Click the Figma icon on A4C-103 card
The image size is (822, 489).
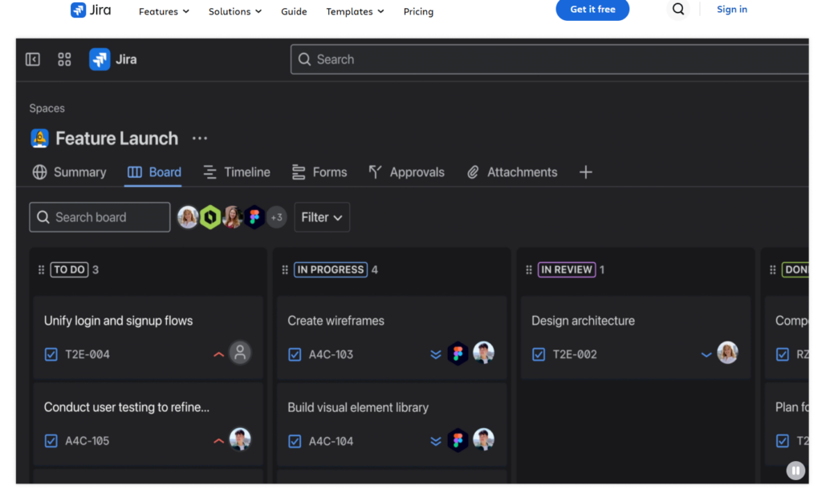458,354
